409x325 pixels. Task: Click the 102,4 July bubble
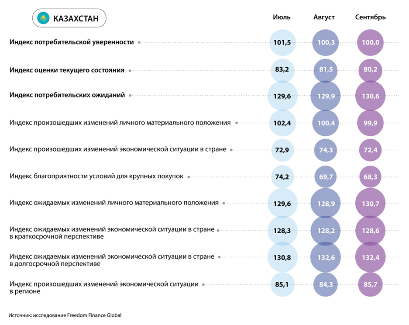click(x=283, y=123)
